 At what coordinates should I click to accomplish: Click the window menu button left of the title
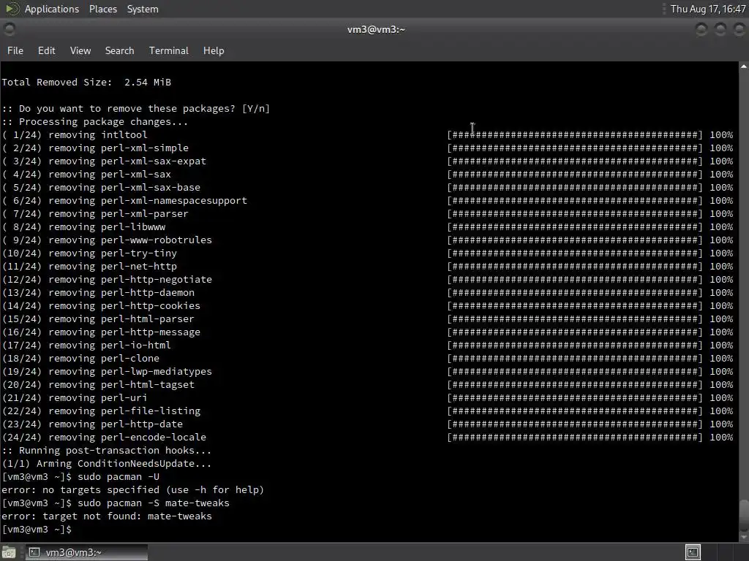(x=9, y=29)
